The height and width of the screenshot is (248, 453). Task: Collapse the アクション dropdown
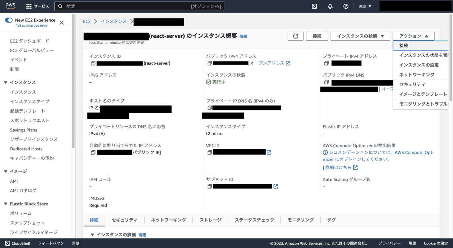point(413,36)
